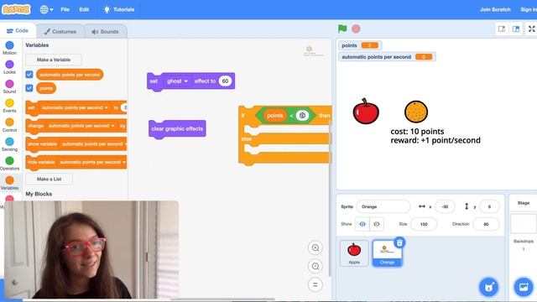Open Tutorials
Image resolution: width=537 pixels, height=302 pixels.
[118, 9]
